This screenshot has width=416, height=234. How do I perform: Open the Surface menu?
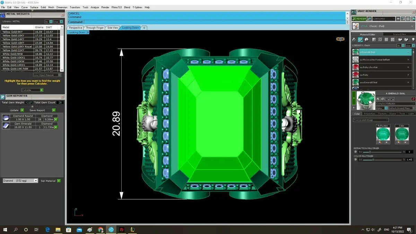pyautogui.click(x=34, y=7)
